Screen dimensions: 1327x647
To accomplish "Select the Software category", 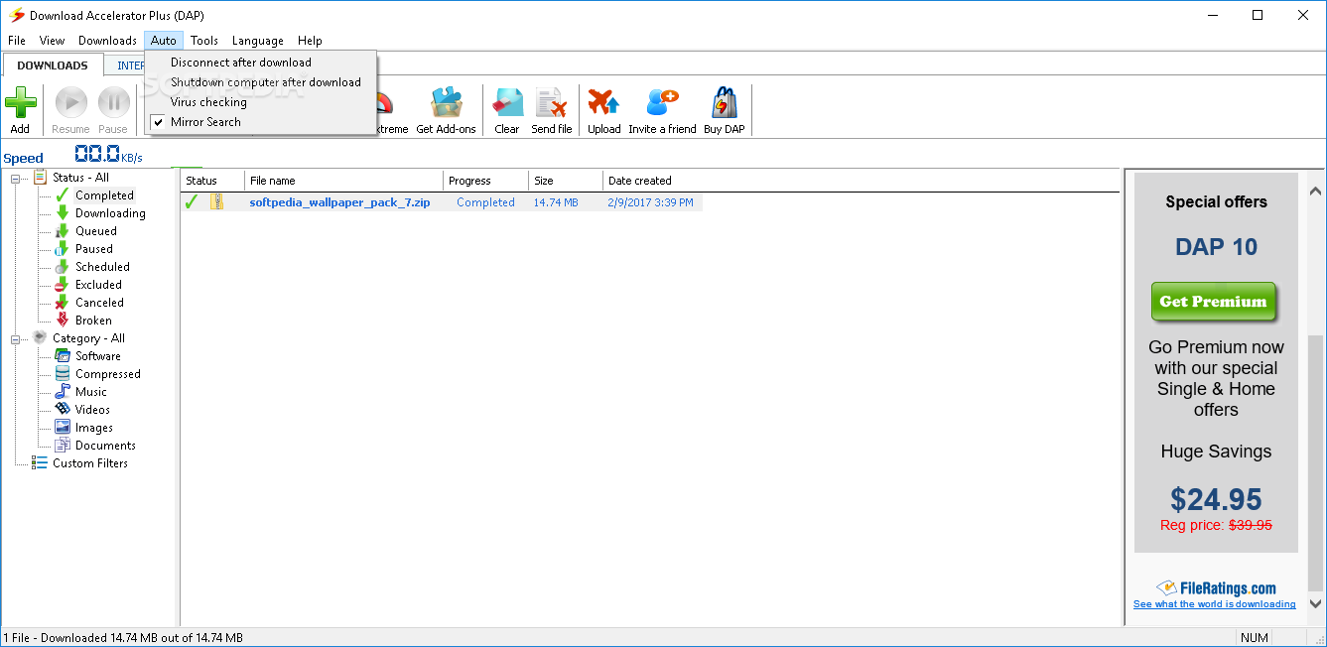I will 98,356.
